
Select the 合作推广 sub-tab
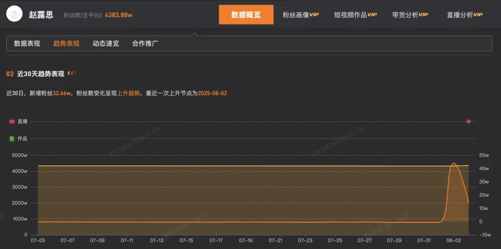coord(146,43)
